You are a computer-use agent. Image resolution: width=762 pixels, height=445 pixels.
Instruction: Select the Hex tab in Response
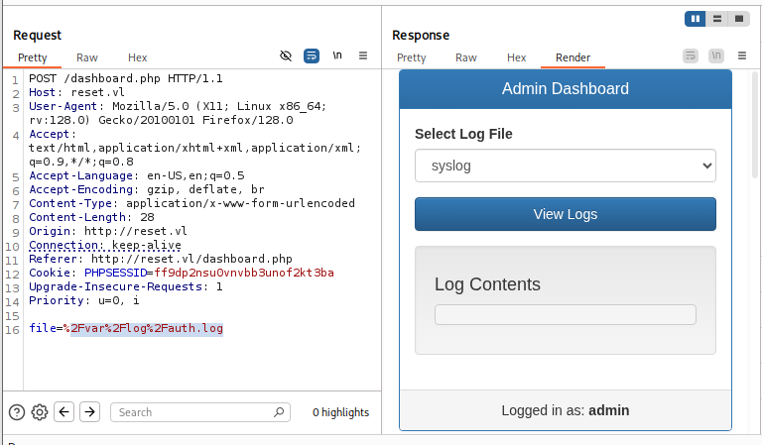coord(517,57)
